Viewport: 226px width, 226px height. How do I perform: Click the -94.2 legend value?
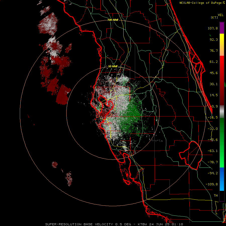coord(213,173)
